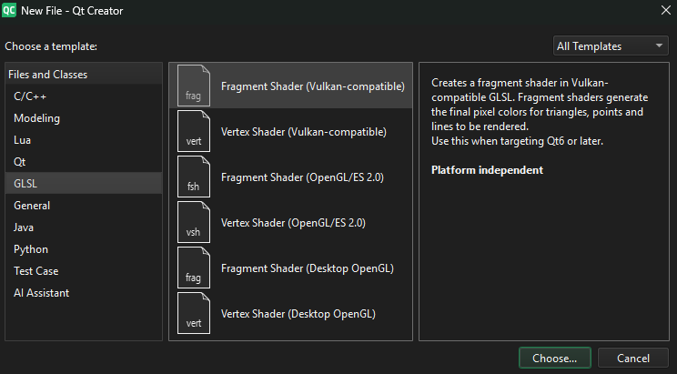Cancel the New File dialog
Viewport: 677px width, 374px height.
pos(633,358)
